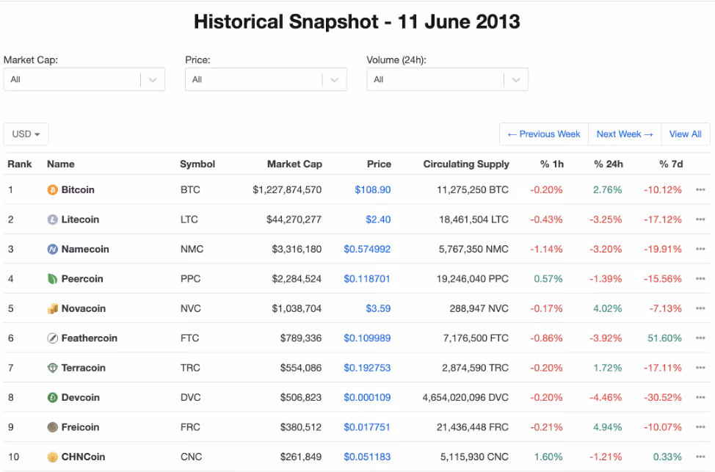Click Feathercoin price $0.109989

click(367, 338)
